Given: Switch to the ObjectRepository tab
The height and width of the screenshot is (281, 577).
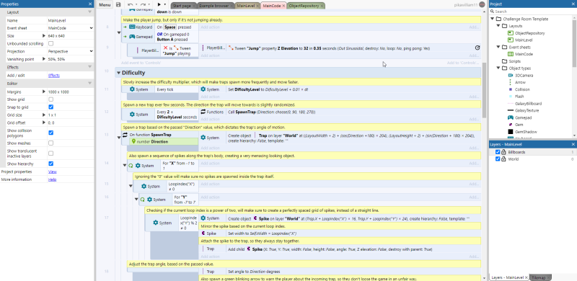Looking at the screenshot, I should click(305, 6).
